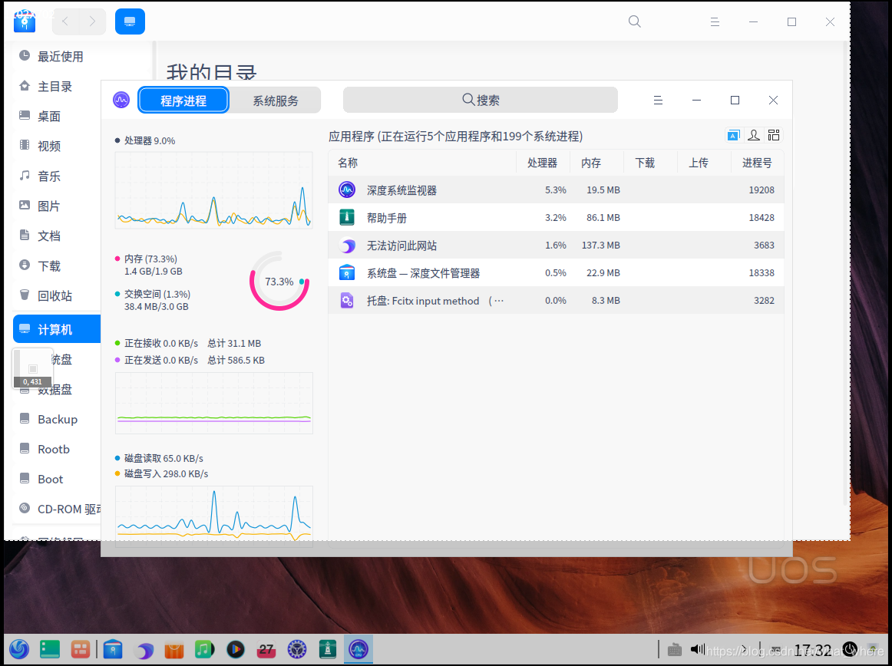Expand the truncated Fcitx input method entry
This screenshot has height=666, width=892.
click(x=497, y=300)
